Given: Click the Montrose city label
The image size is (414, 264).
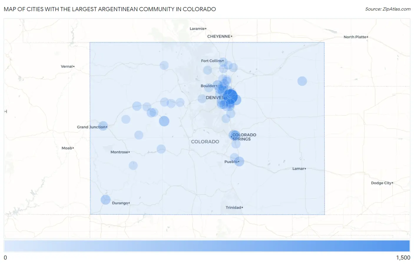Looking at the screenshot, I should coord(120,152).
